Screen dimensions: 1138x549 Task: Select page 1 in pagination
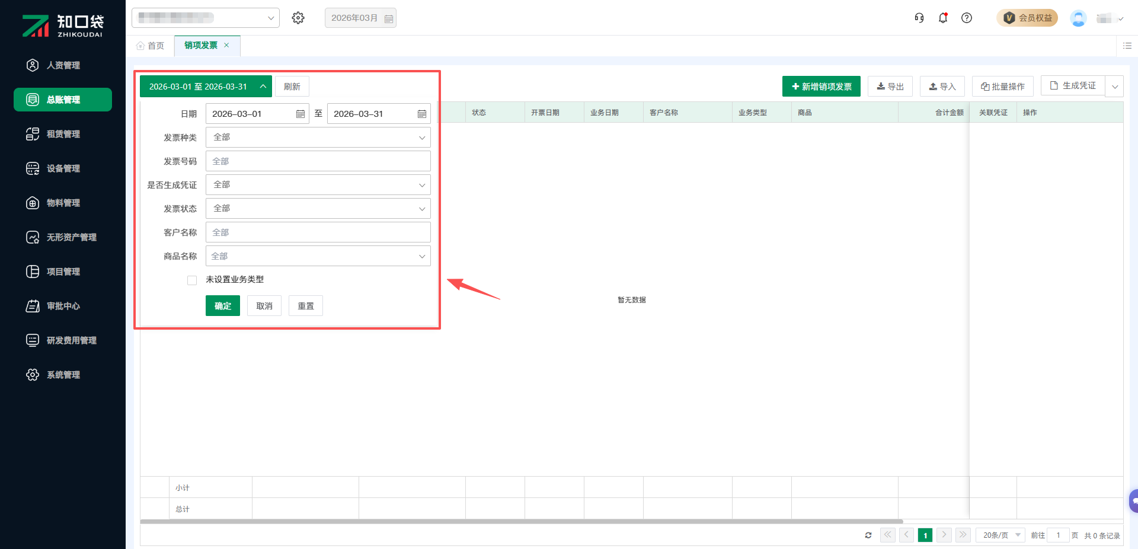click(925, 535)
